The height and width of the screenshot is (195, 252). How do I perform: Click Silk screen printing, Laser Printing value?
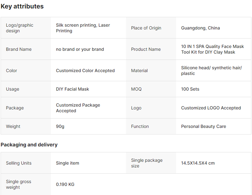coord(83,28)
